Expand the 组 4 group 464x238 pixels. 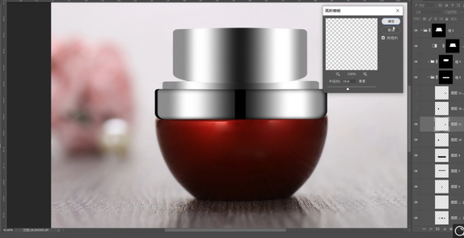pyautogui.click(x=428, y=62)
